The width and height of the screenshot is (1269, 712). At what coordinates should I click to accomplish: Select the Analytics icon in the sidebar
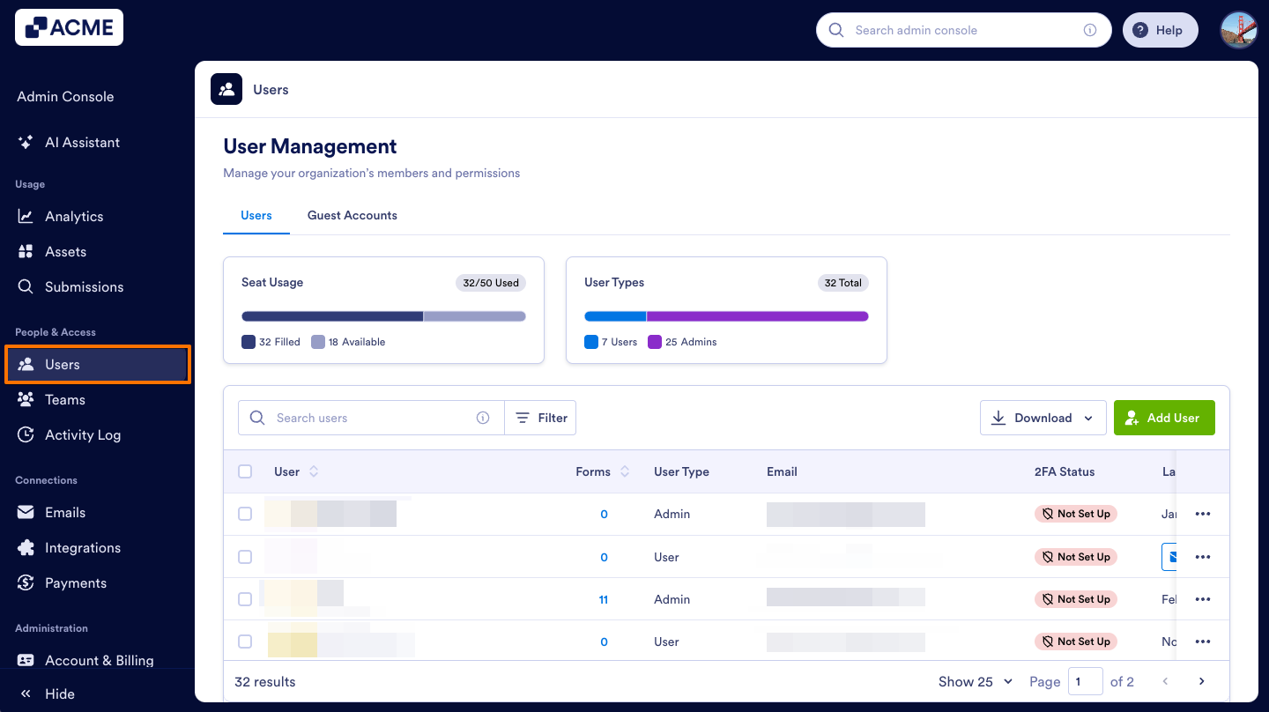[26, 216]
